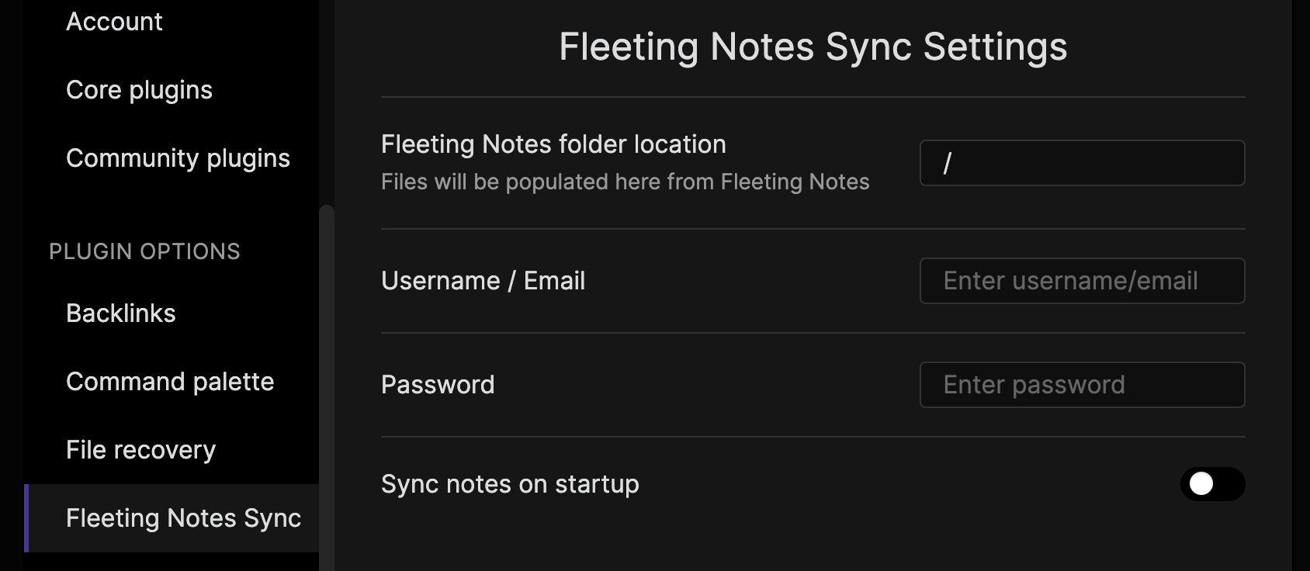Image resolution: width=1310 pixels, height=571 pixels.
Task: Click the settings sidebar scrollbar
Action: click(327, 388)
